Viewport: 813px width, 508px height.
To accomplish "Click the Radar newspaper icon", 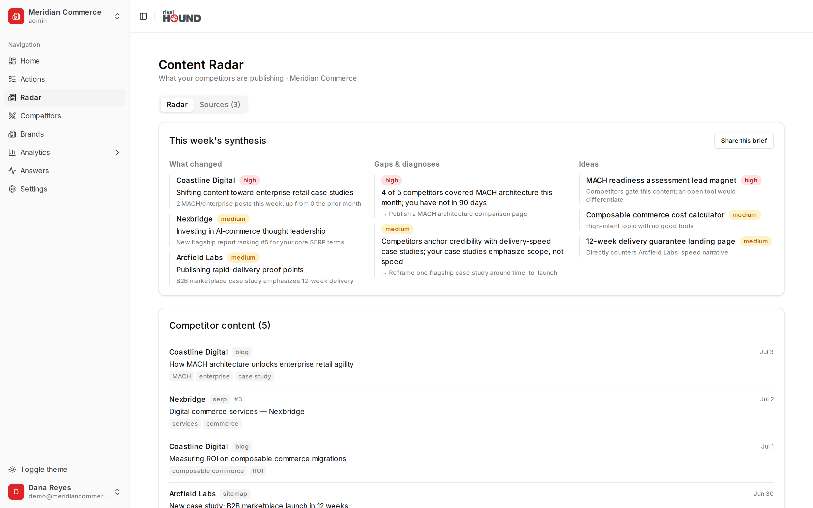I will coord(12,98).
